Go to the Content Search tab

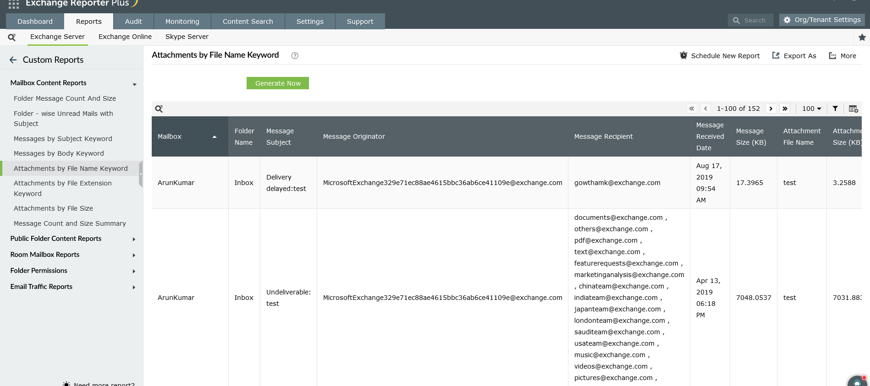click(248, 22)
